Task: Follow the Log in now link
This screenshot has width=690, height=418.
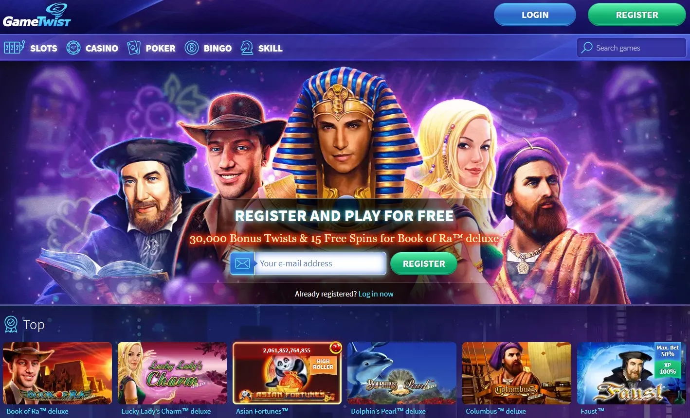Action: click(x=376, y=294)
